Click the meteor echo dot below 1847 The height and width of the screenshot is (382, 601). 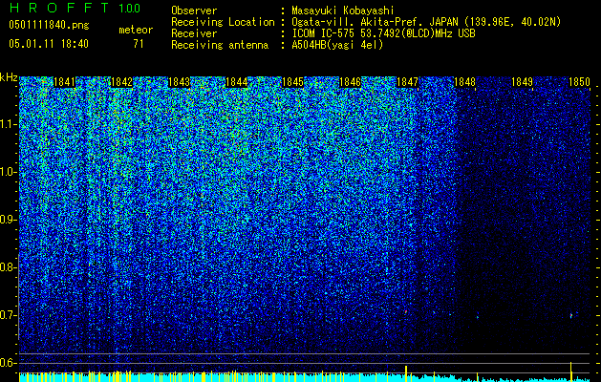(405, 312)
